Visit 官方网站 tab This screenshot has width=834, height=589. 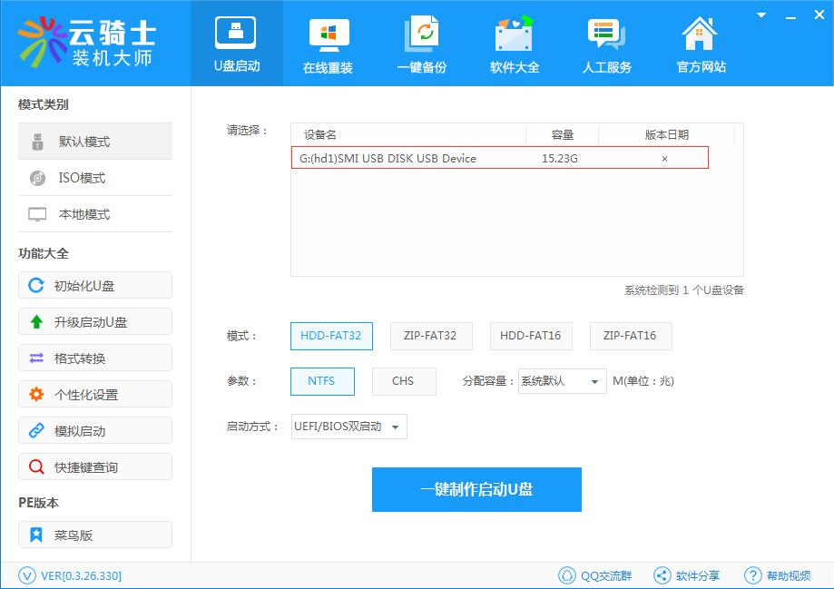[x=701, y=43]
